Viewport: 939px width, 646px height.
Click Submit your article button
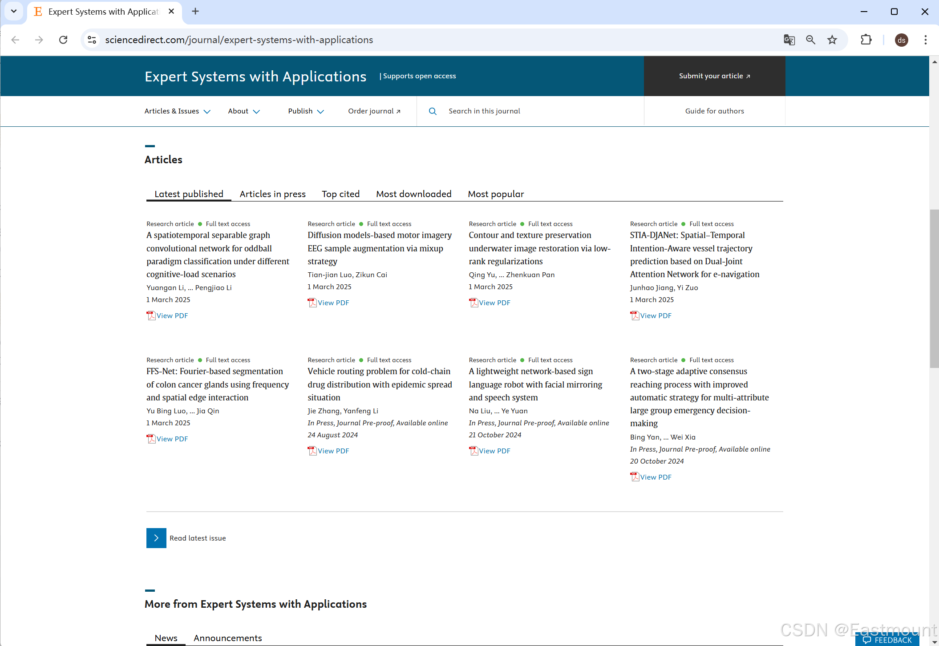pyautogui.click(x=714, y=76)
